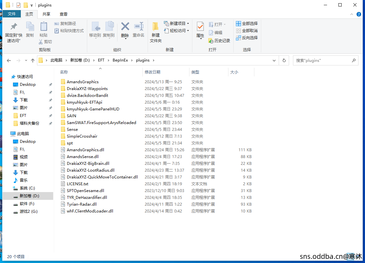Collapse the ribbon with the chevron

click(x=351, y=14)
